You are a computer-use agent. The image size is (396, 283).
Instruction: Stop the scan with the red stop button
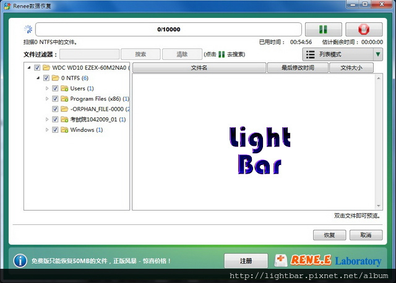tap(364, 29)
